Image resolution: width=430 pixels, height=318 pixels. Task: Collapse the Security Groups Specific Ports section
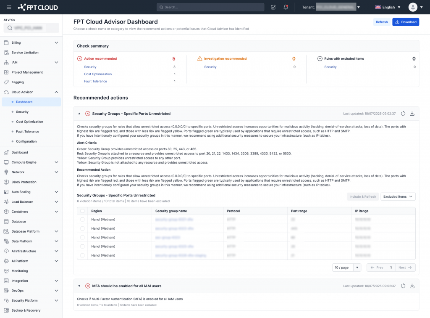[79, 114]
